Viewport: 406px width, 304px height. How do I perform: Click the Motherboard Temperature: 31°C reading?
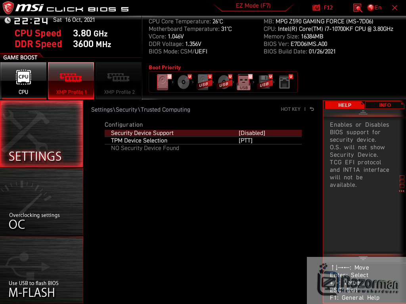pos(190,29)
